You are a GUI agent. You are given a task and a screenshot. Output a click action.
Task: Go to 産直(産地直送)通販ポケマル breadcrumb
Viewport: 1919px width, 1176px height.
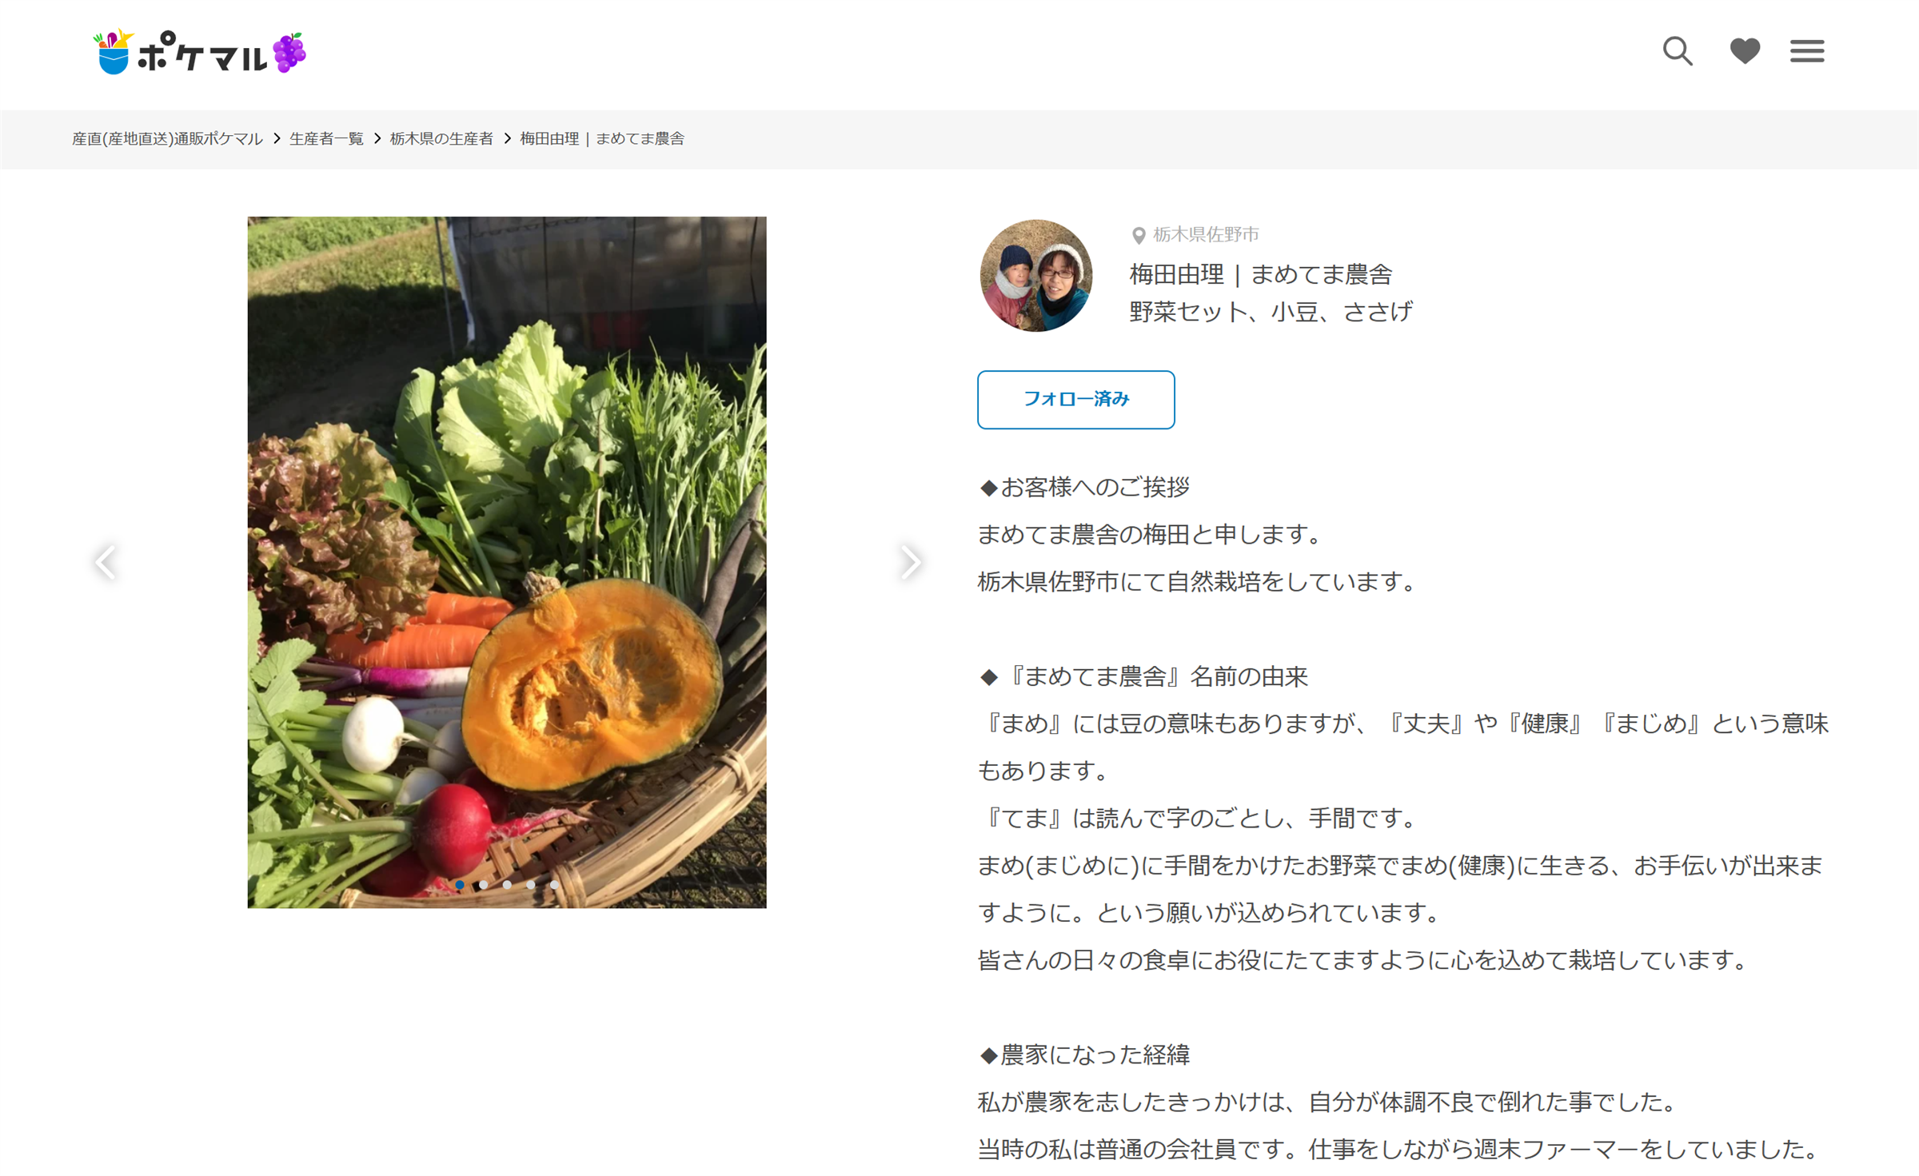pos(167,138)
